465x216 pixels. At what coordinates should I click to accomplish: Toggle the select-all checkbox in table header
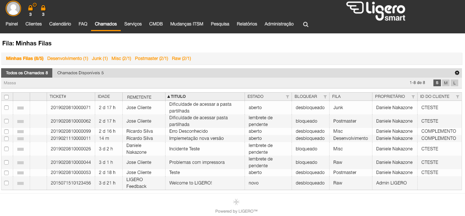(x=6, y=97)
